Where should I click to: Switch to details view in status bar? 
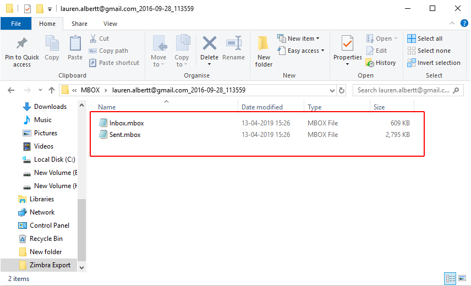click(450, 278)
